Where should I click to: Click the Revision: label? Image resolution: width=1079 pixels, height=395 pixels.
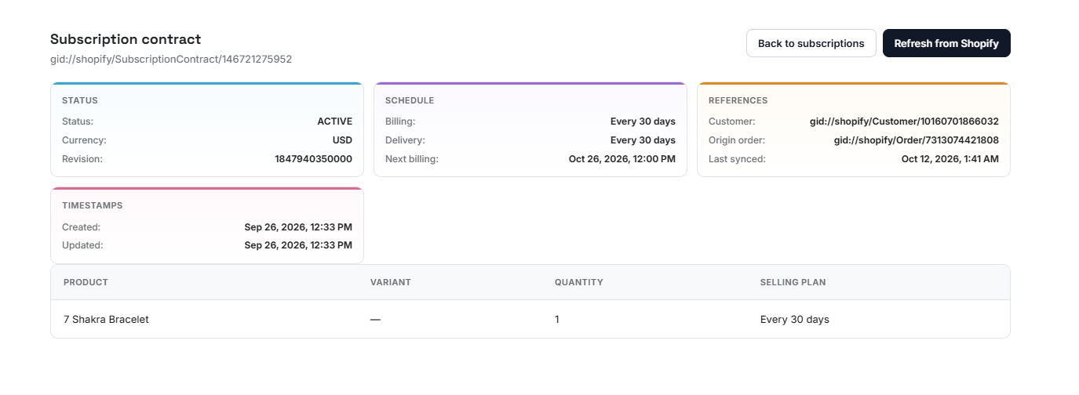[x=82, y=159]
